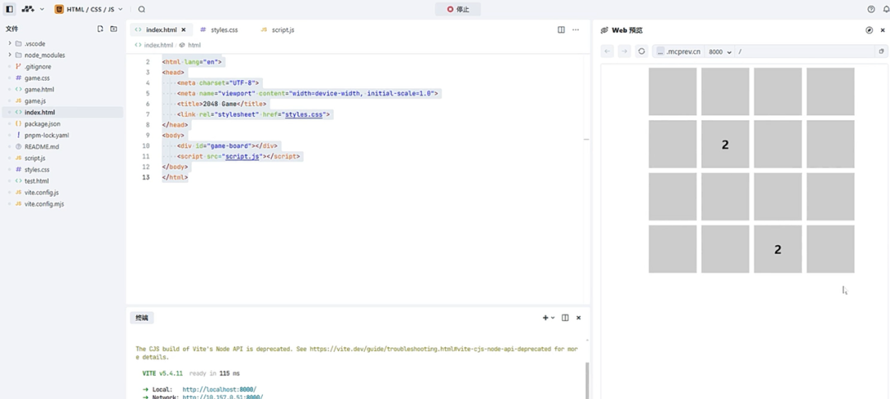
Task: Create a new folder in file panel
Action: point(114,29)
